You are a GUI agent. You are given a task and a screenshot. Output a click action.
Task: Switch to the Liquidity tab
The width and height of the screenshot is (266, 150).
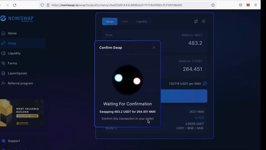tap(142, 22)
